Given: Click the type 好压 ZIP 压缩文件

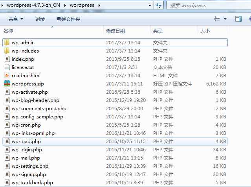Looking at the screenshot, I should click(x=172, y=84).
